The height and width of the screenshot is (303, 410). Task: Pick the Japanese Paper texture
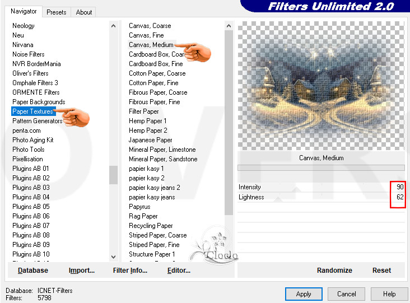point(150,140)
